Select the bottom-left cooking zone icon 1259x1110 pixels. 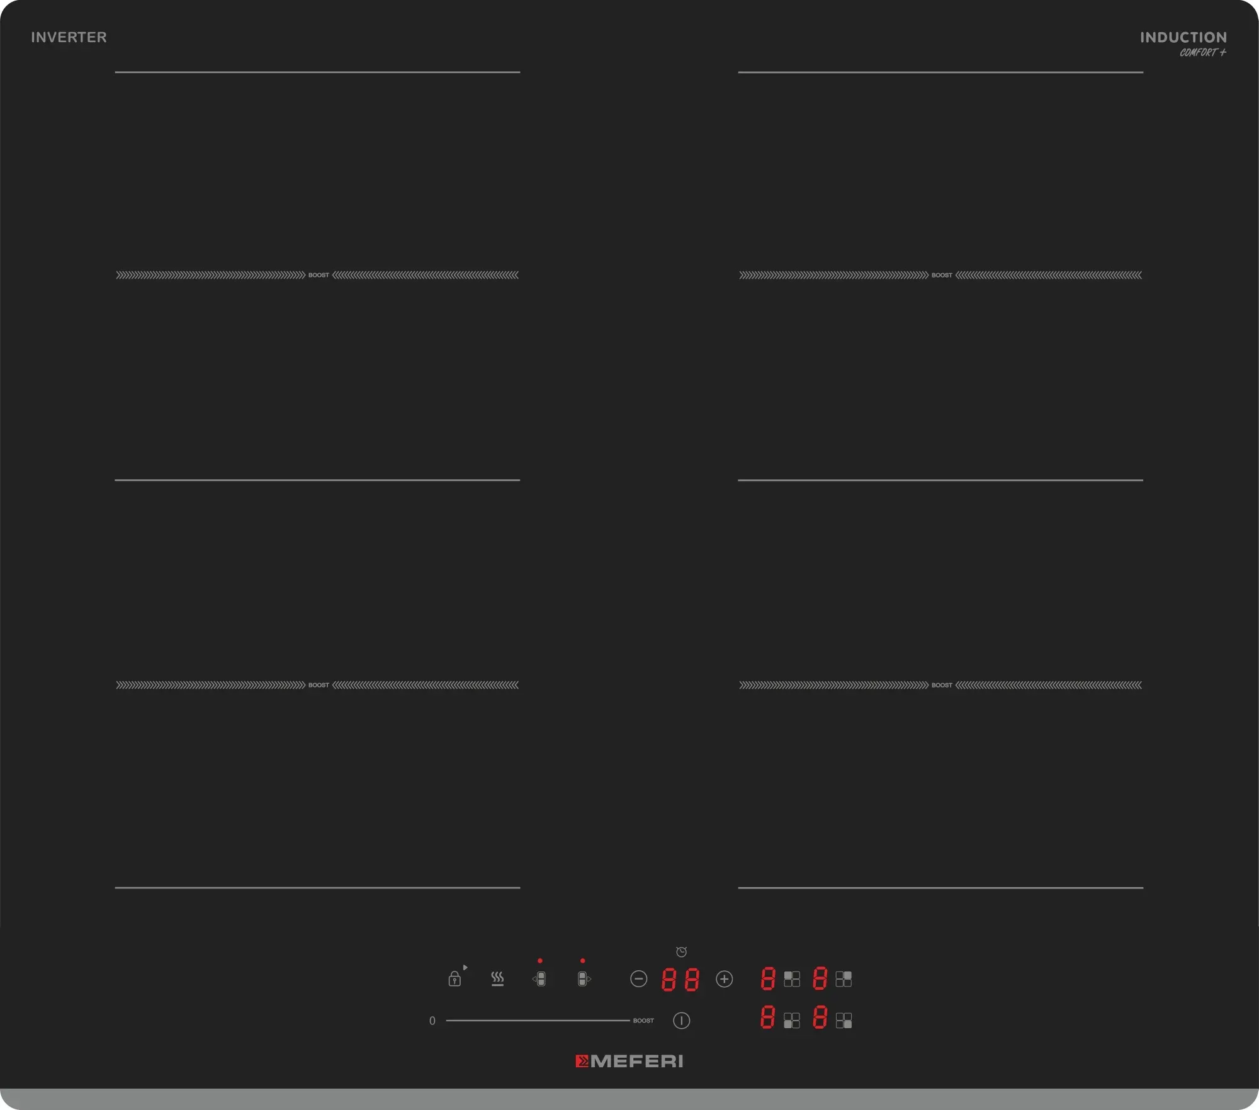[791, 1020]
